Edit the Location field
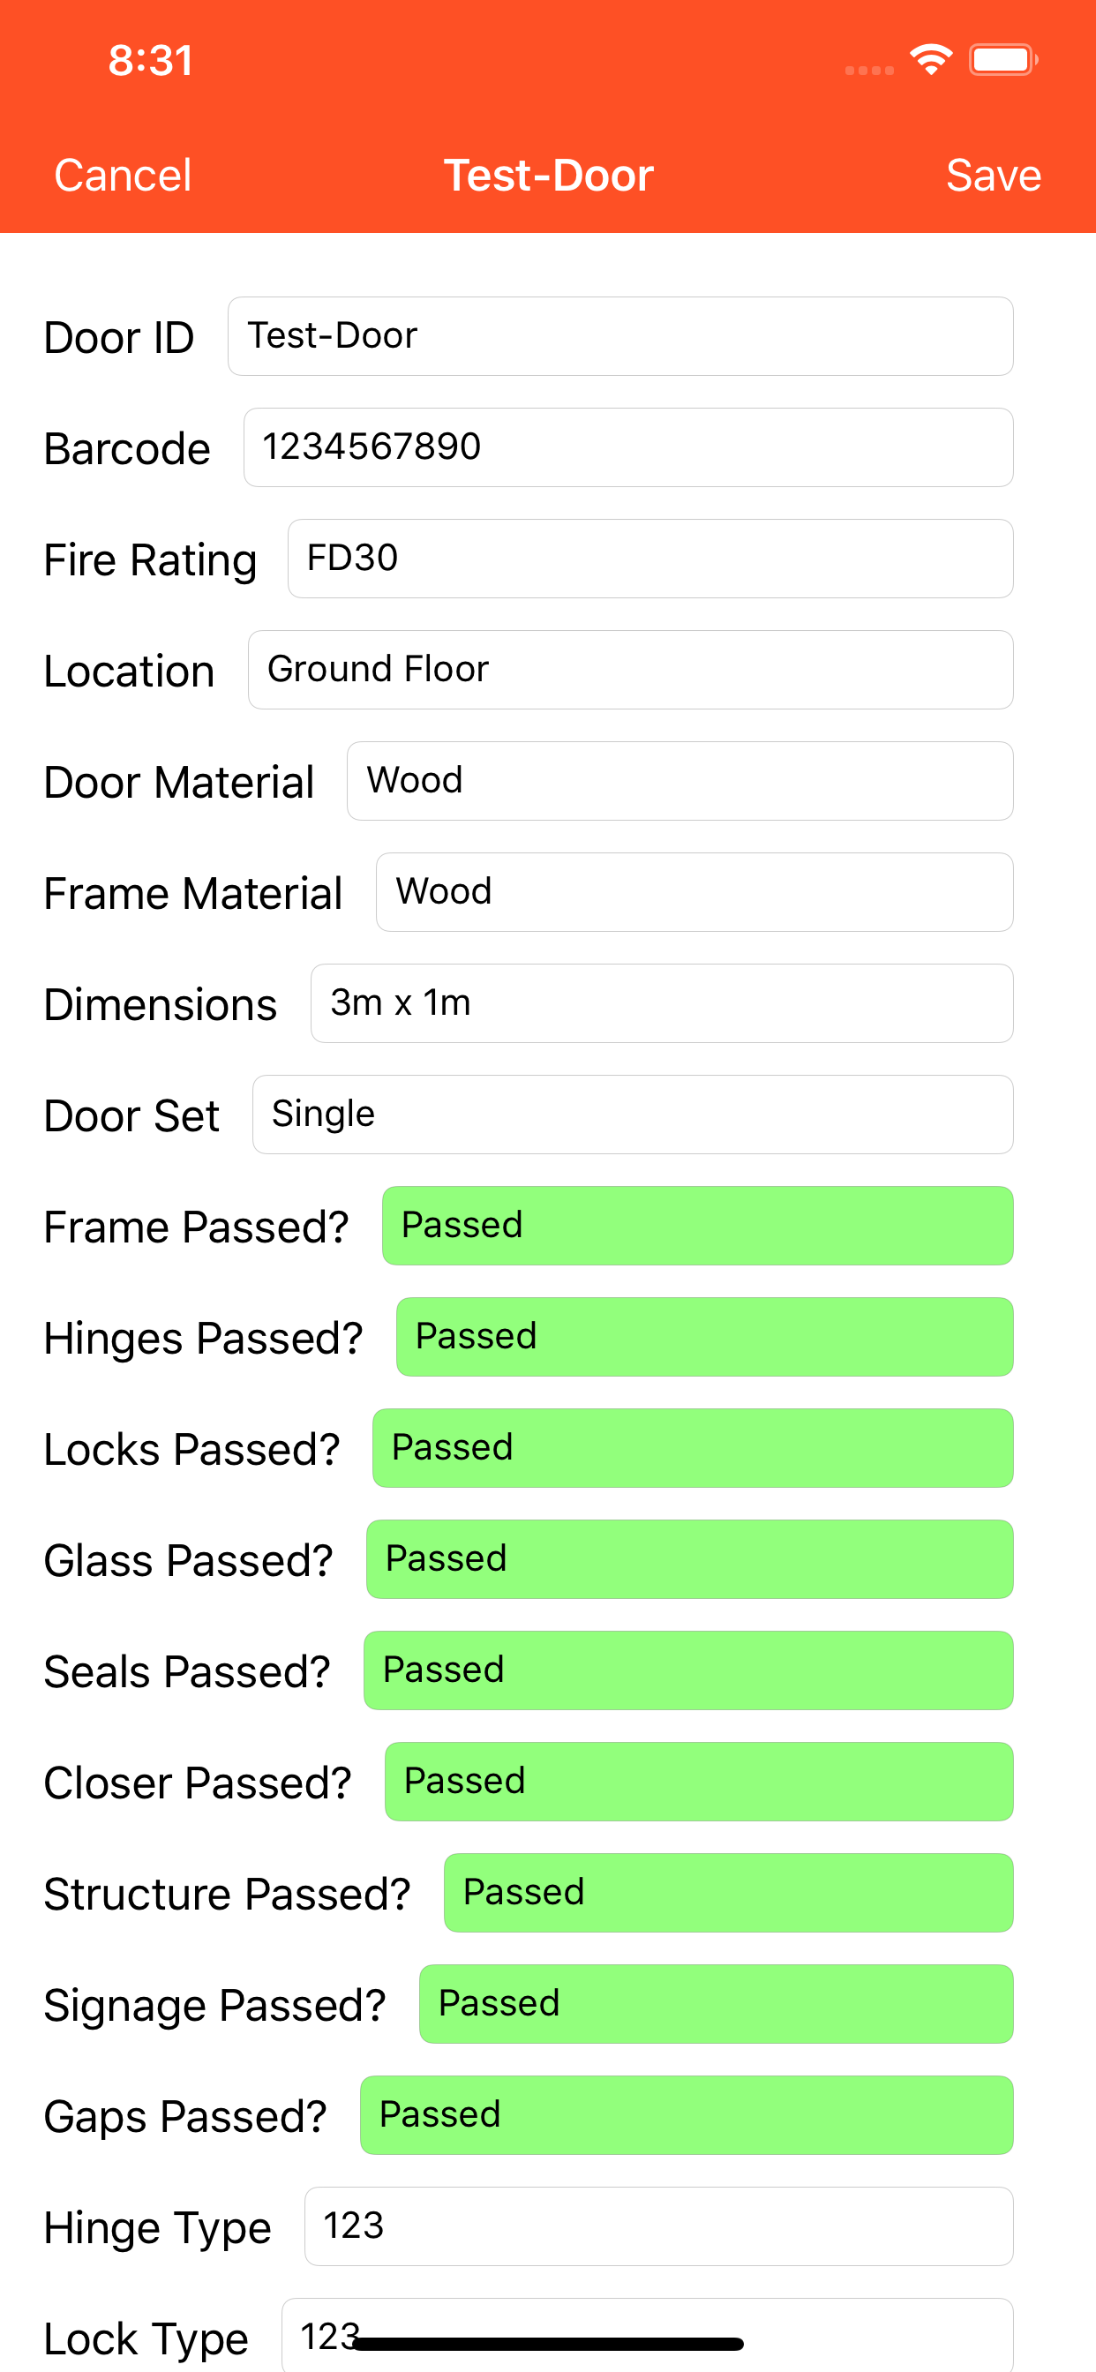Viewport: 1096px width, 2372px height. tap(630, 670)
